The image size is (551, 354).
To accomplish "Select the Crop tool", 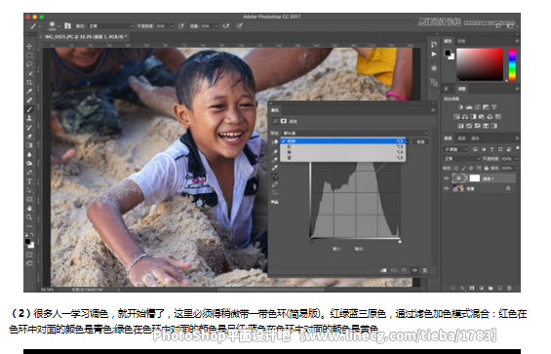I will pos(29,82).
